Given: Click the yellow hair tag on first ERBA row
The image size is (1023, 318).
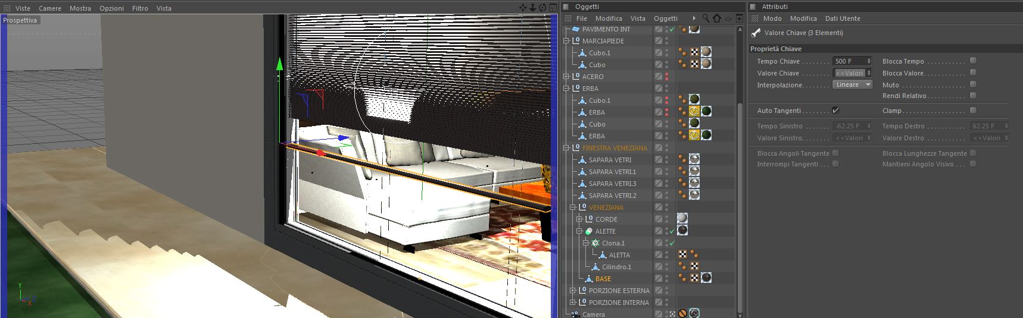Looking at the screenshot, I should click(694, 111).
